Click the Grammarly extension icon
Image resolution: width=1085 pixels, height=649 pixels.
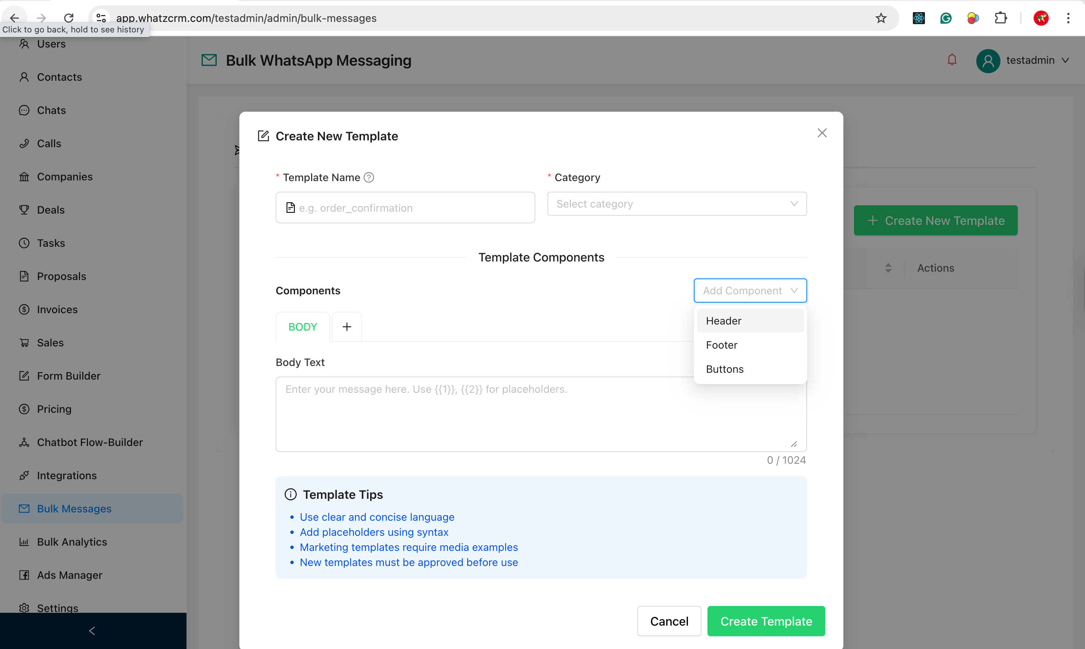pos(945,18)
